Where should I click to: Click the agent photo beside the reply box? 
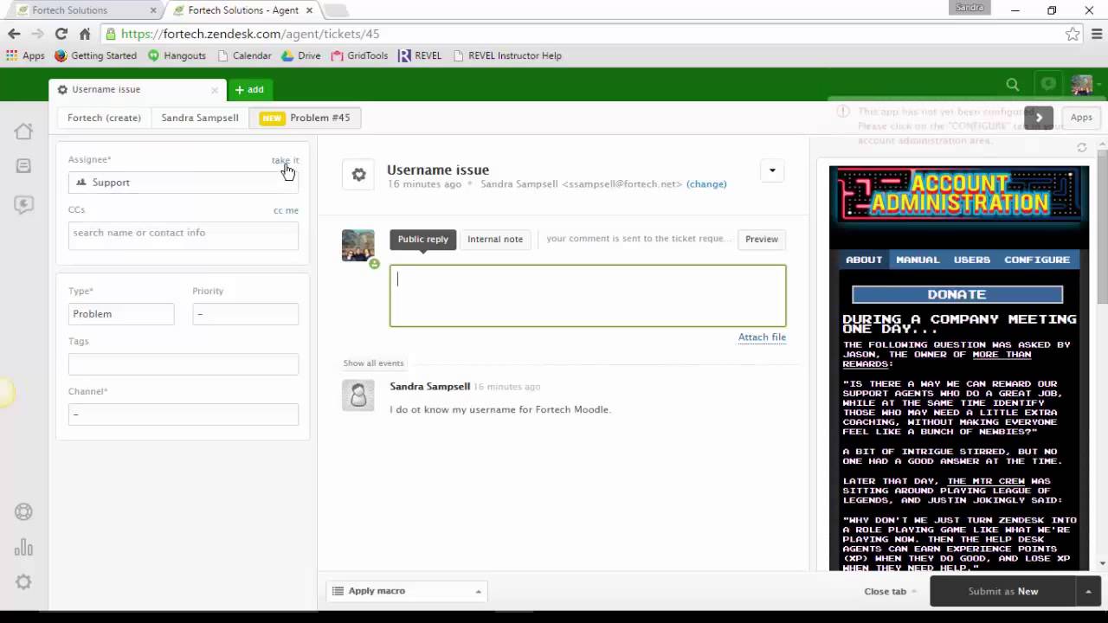pos(358,246)
